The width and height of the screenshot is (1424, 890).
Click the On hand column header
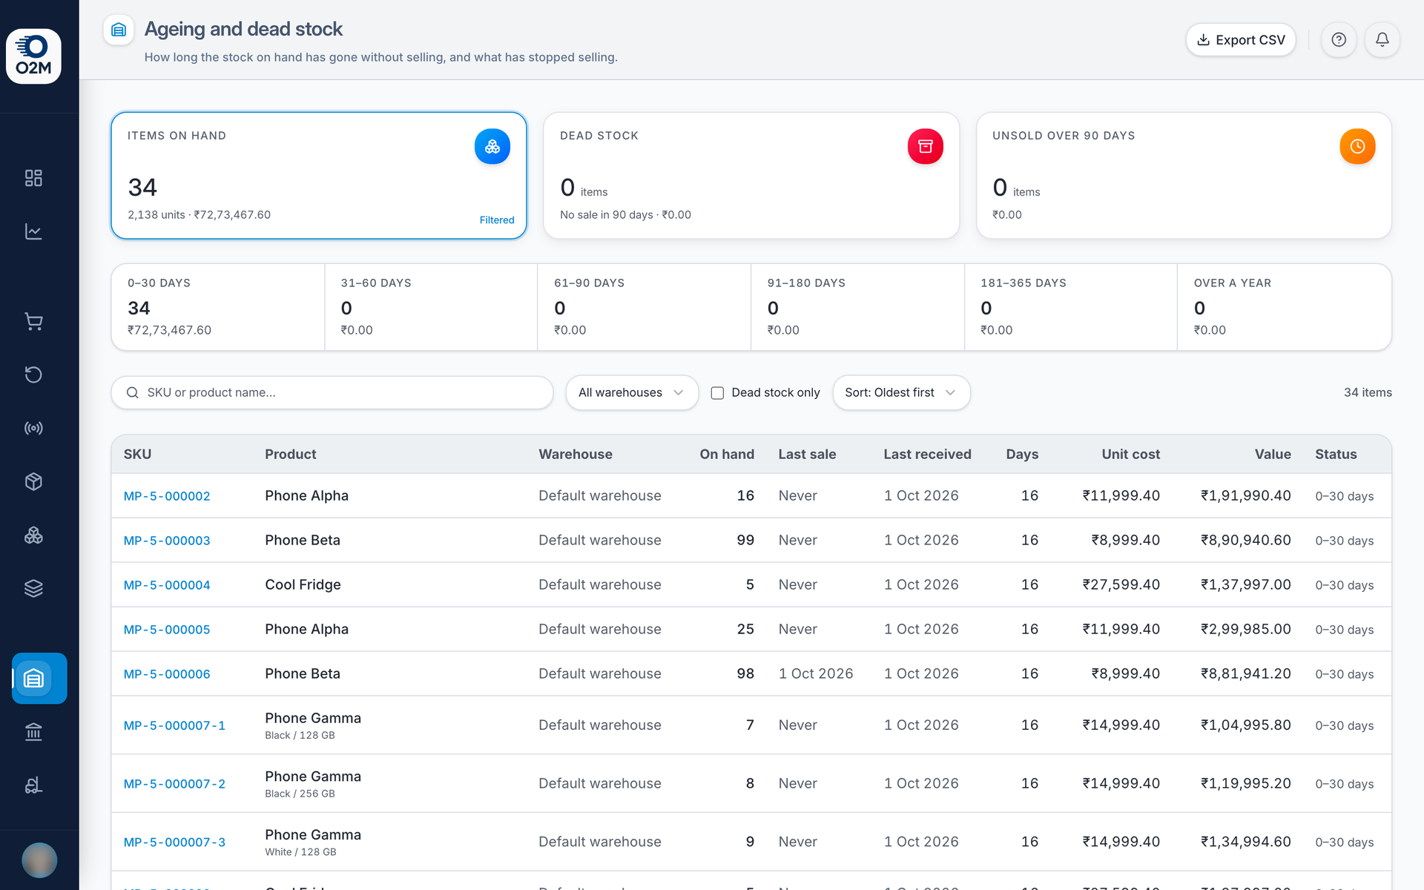727,454
